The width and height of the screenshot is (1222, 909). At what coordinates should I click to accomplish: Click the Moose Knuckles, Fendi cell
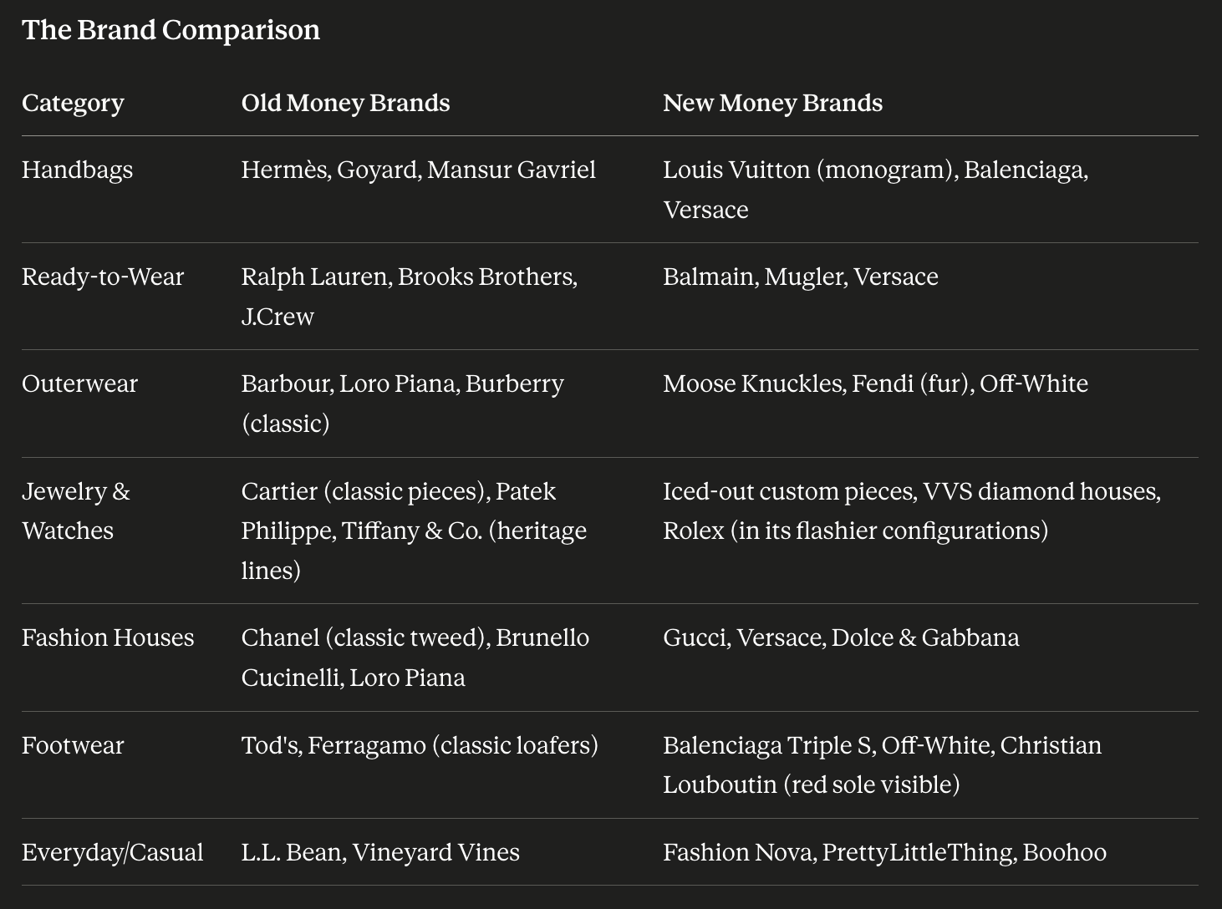point(875,383)
